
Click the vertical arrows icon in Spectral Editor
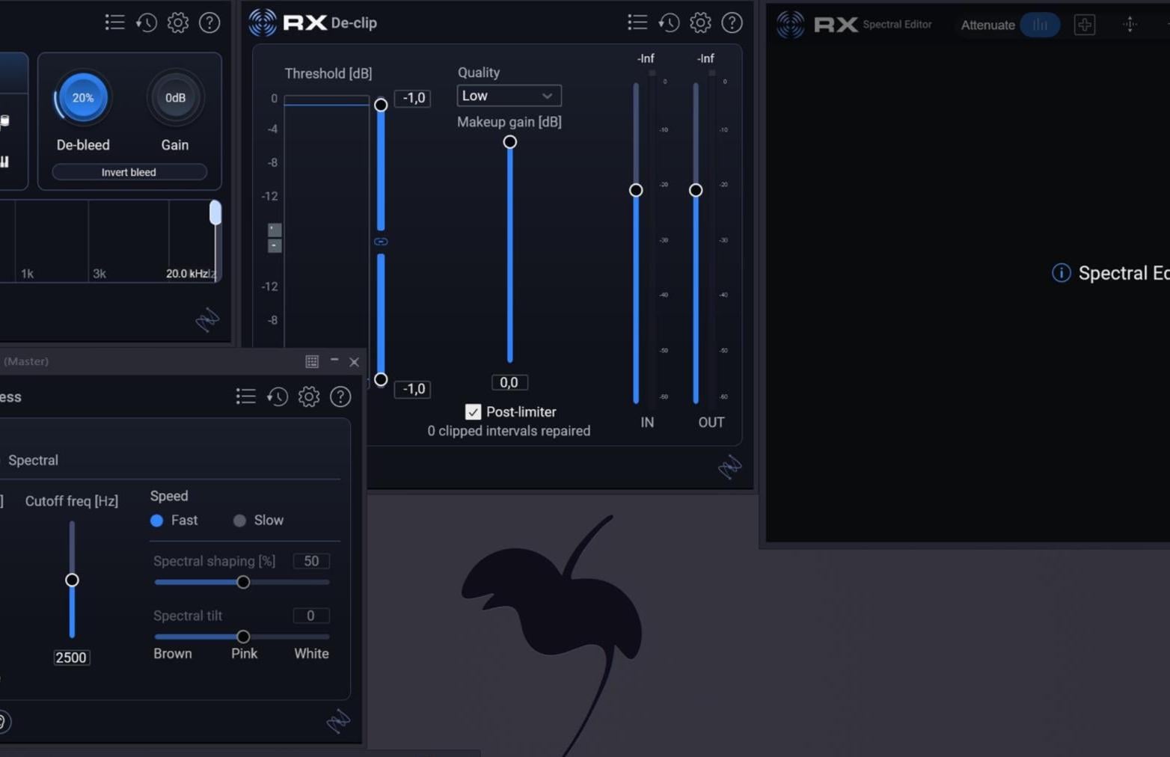point(1130,25)
